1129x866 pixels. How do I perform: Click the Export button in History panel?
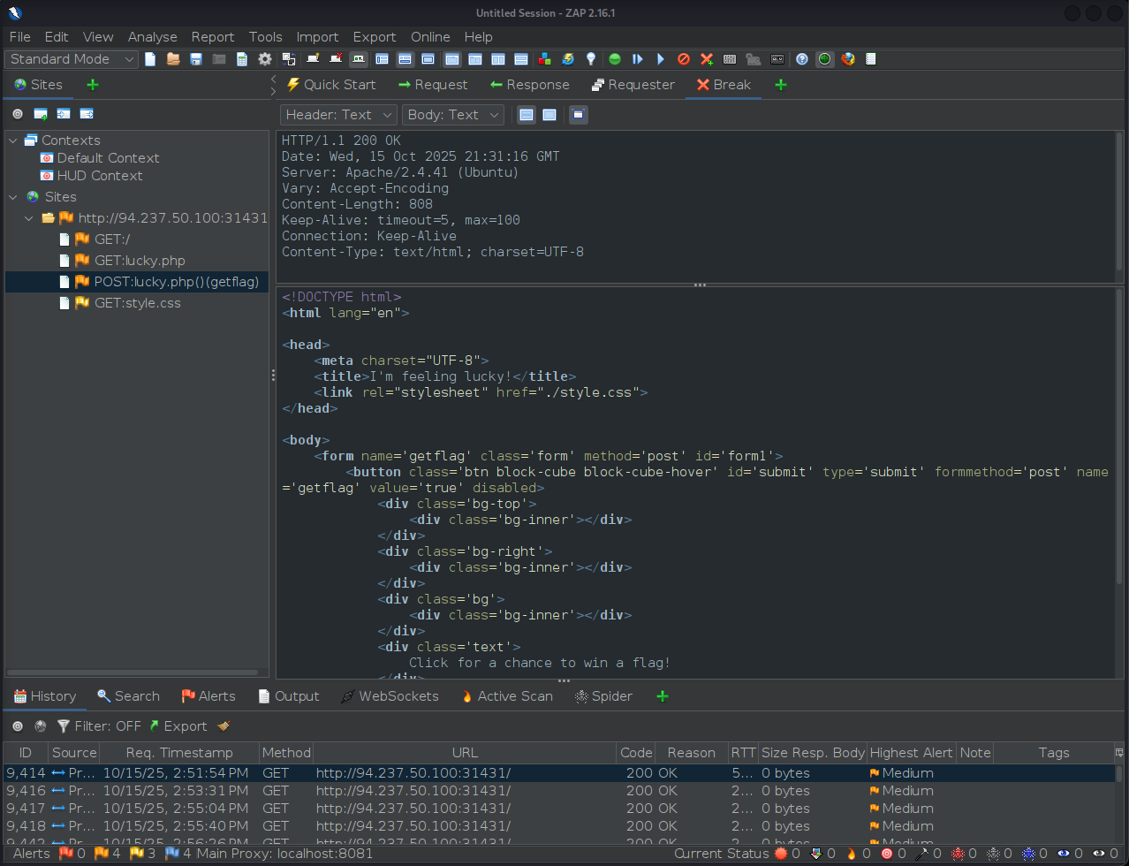point(178,726)
